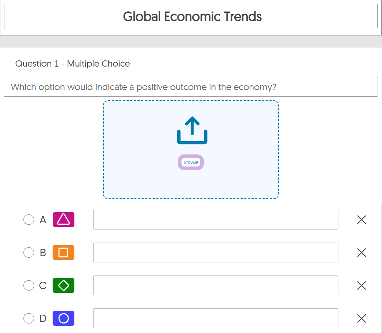Delete answer option B using the X icon

361,252
